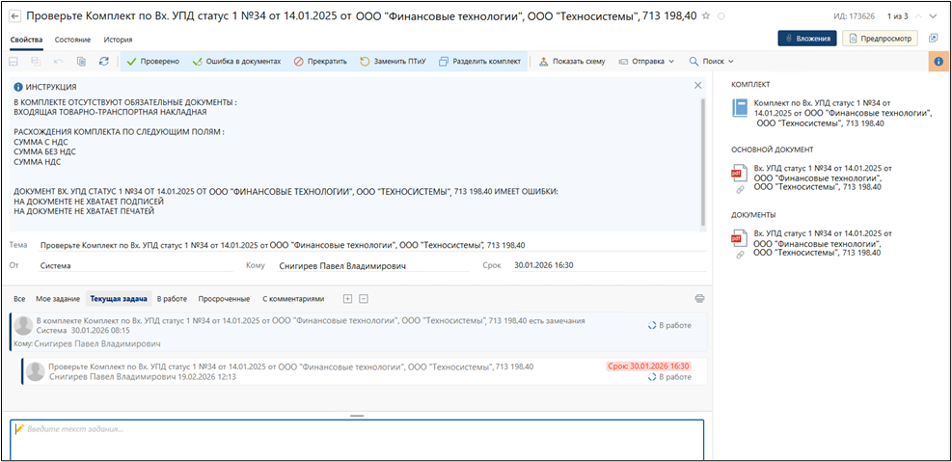The image size is (952, 462).
Task: Go to next task with down chevron
Action: (933, 16)
